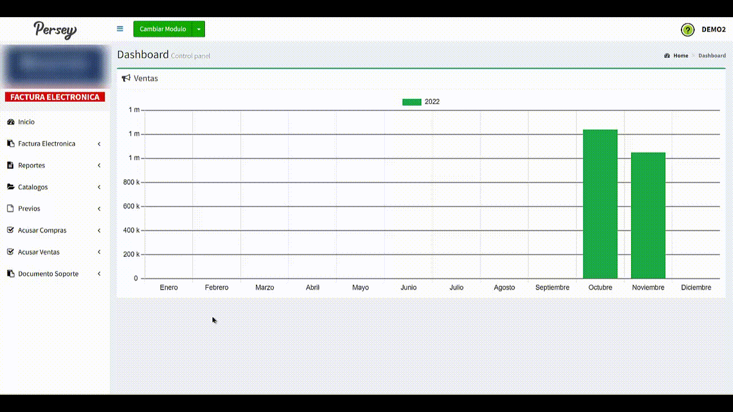733x412 pixels.
Task: Open the DEMO2 user account menu
Action: 714,30
